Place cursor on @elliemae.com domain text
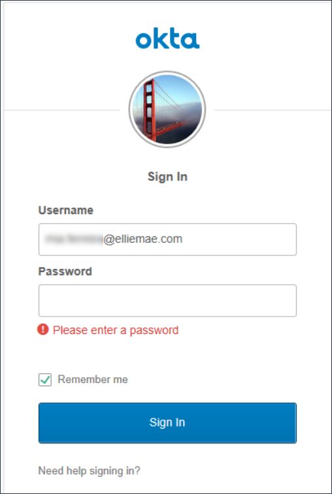 [142, 239]
